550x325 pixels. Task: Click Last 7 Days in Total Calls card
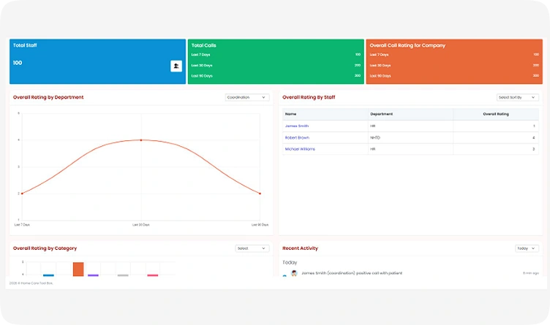pos(200,55)
